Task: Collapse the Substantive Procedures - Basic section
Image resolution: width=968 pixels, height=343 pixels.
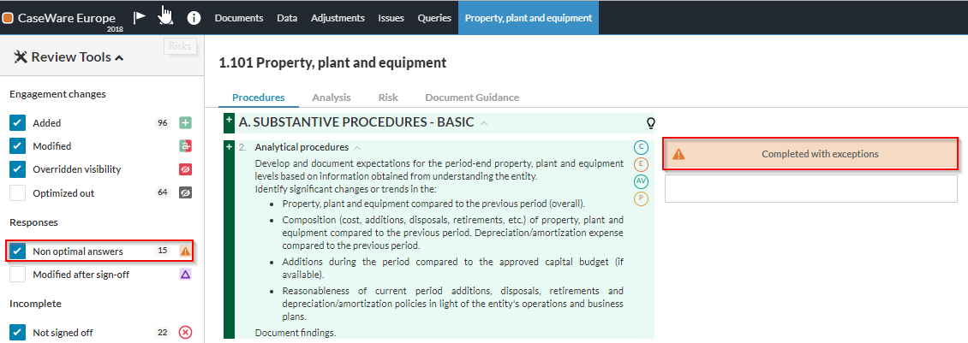Action: (484, 123)
